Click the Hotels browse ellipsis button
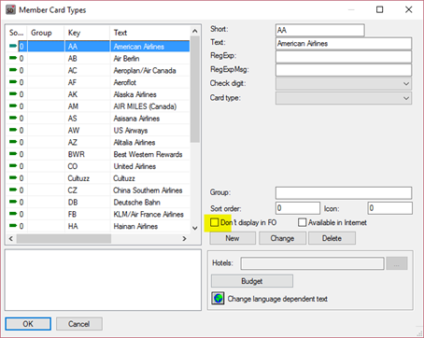Screen dimensions: 424x338 397,263
